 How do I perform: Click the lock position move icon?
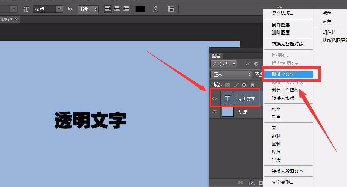click(244, 85)
